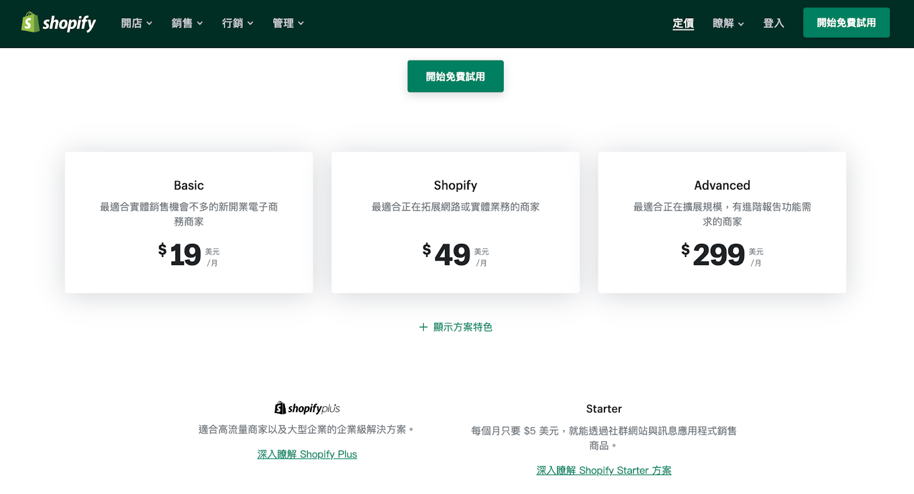Click the plus icon beside 顯示方案特色
The height and width of the screenshot is (494, 914).
tap(423, 327)
